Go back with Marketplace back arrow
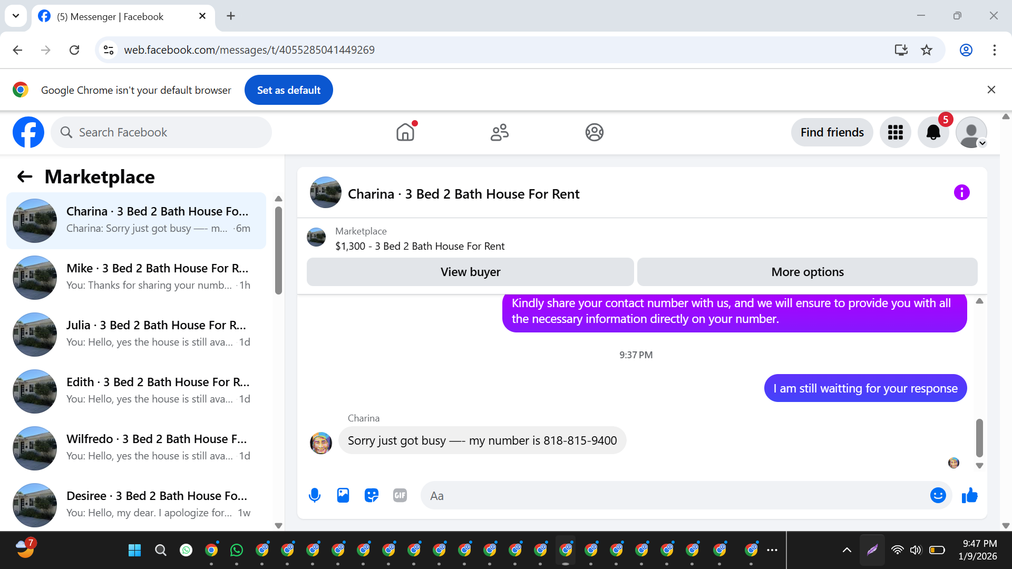The image size is (1012, 569). [x=25, y=177]
